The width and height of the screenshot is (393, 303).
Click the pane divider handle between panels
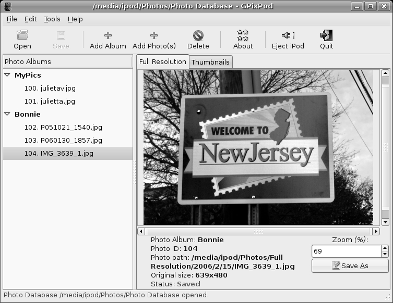click(x=135, y=172)
